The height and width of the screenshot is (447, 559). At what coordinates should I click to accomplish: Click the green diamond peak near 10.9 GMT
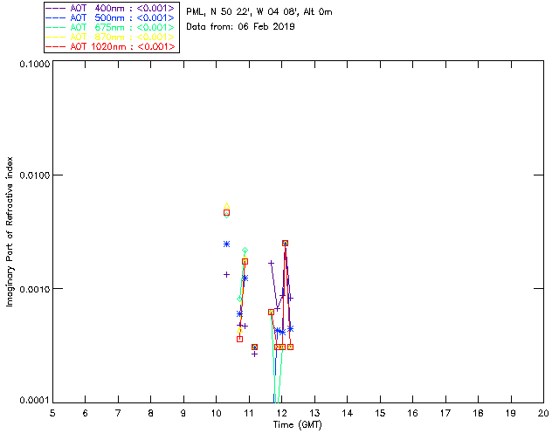pos(245,251)
